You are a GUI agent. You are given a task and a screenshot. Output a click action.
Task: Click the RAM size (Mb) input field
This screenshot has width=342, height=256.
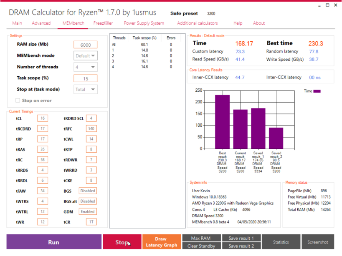tap(86, 45)
